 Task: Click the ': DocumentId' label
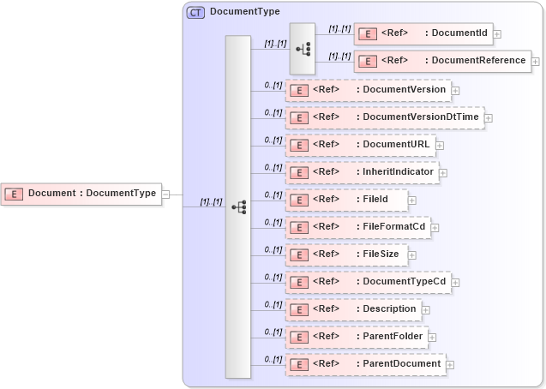(x=456, y=33)
